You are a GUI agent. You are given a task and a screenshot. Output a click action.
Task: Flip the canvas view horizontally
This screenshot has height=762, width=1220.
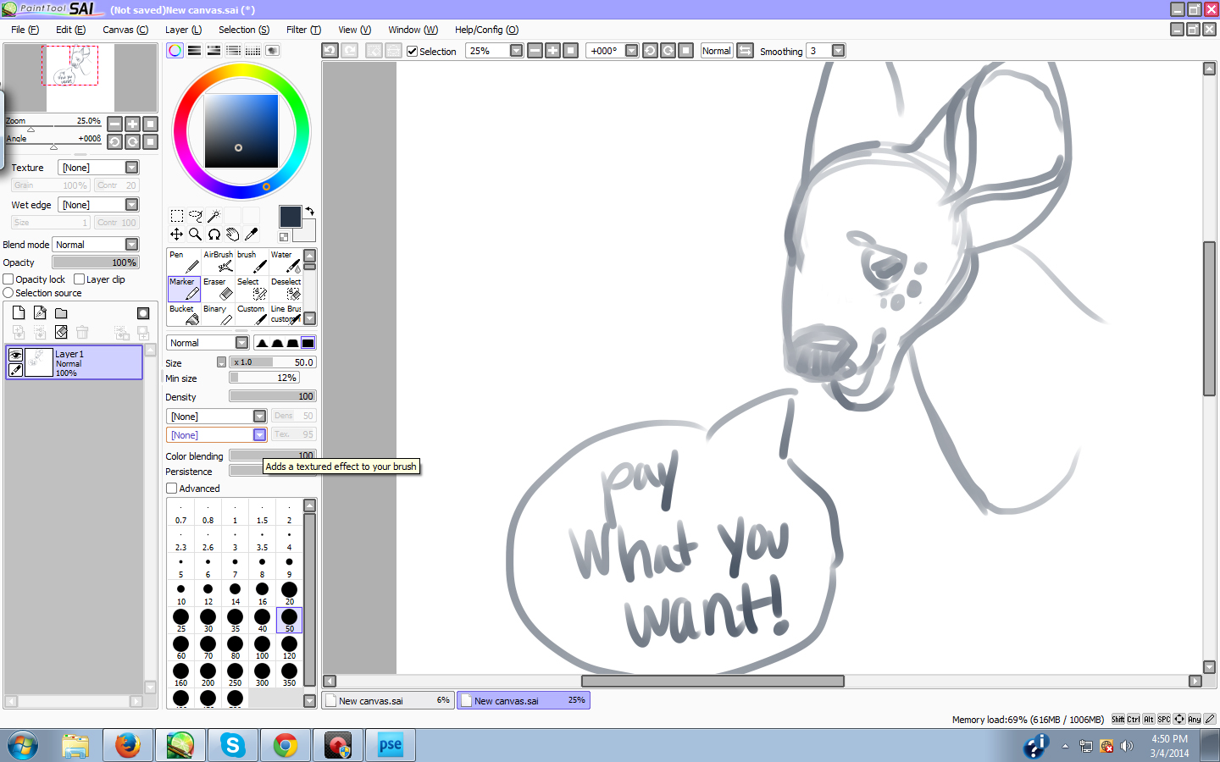(746, 51)
